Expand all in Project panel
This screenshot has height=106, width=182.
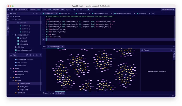(x=33, y=13)
